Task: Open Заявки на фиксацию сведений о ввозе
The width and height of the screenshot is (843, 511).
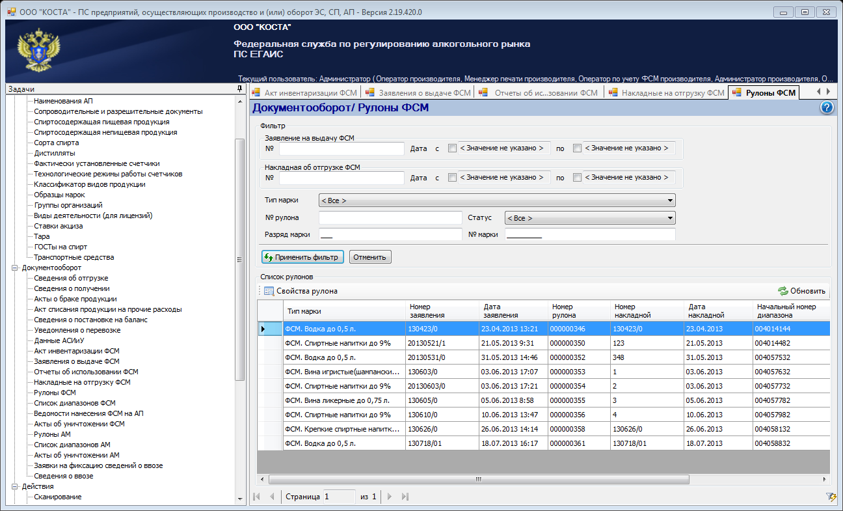Action: [x=98, y=465]
